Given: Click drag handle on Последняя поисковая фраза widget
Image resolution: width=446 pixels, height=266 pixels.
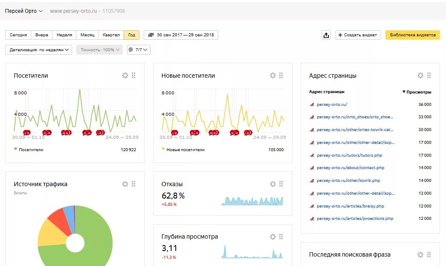Looking at the screenshot, I should [429, 254].
